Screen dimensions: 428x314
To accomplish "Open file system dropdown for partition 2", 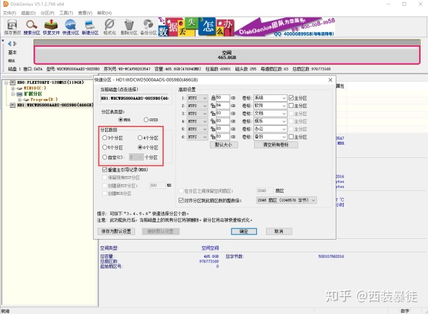I will (197, 106).
